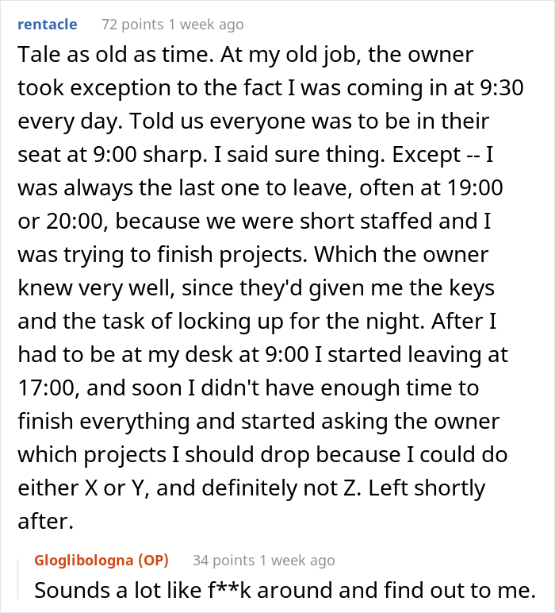Click the words 'either X or Y'
The width and height of the screenshot is (555, 613).
tap(83, 488)
